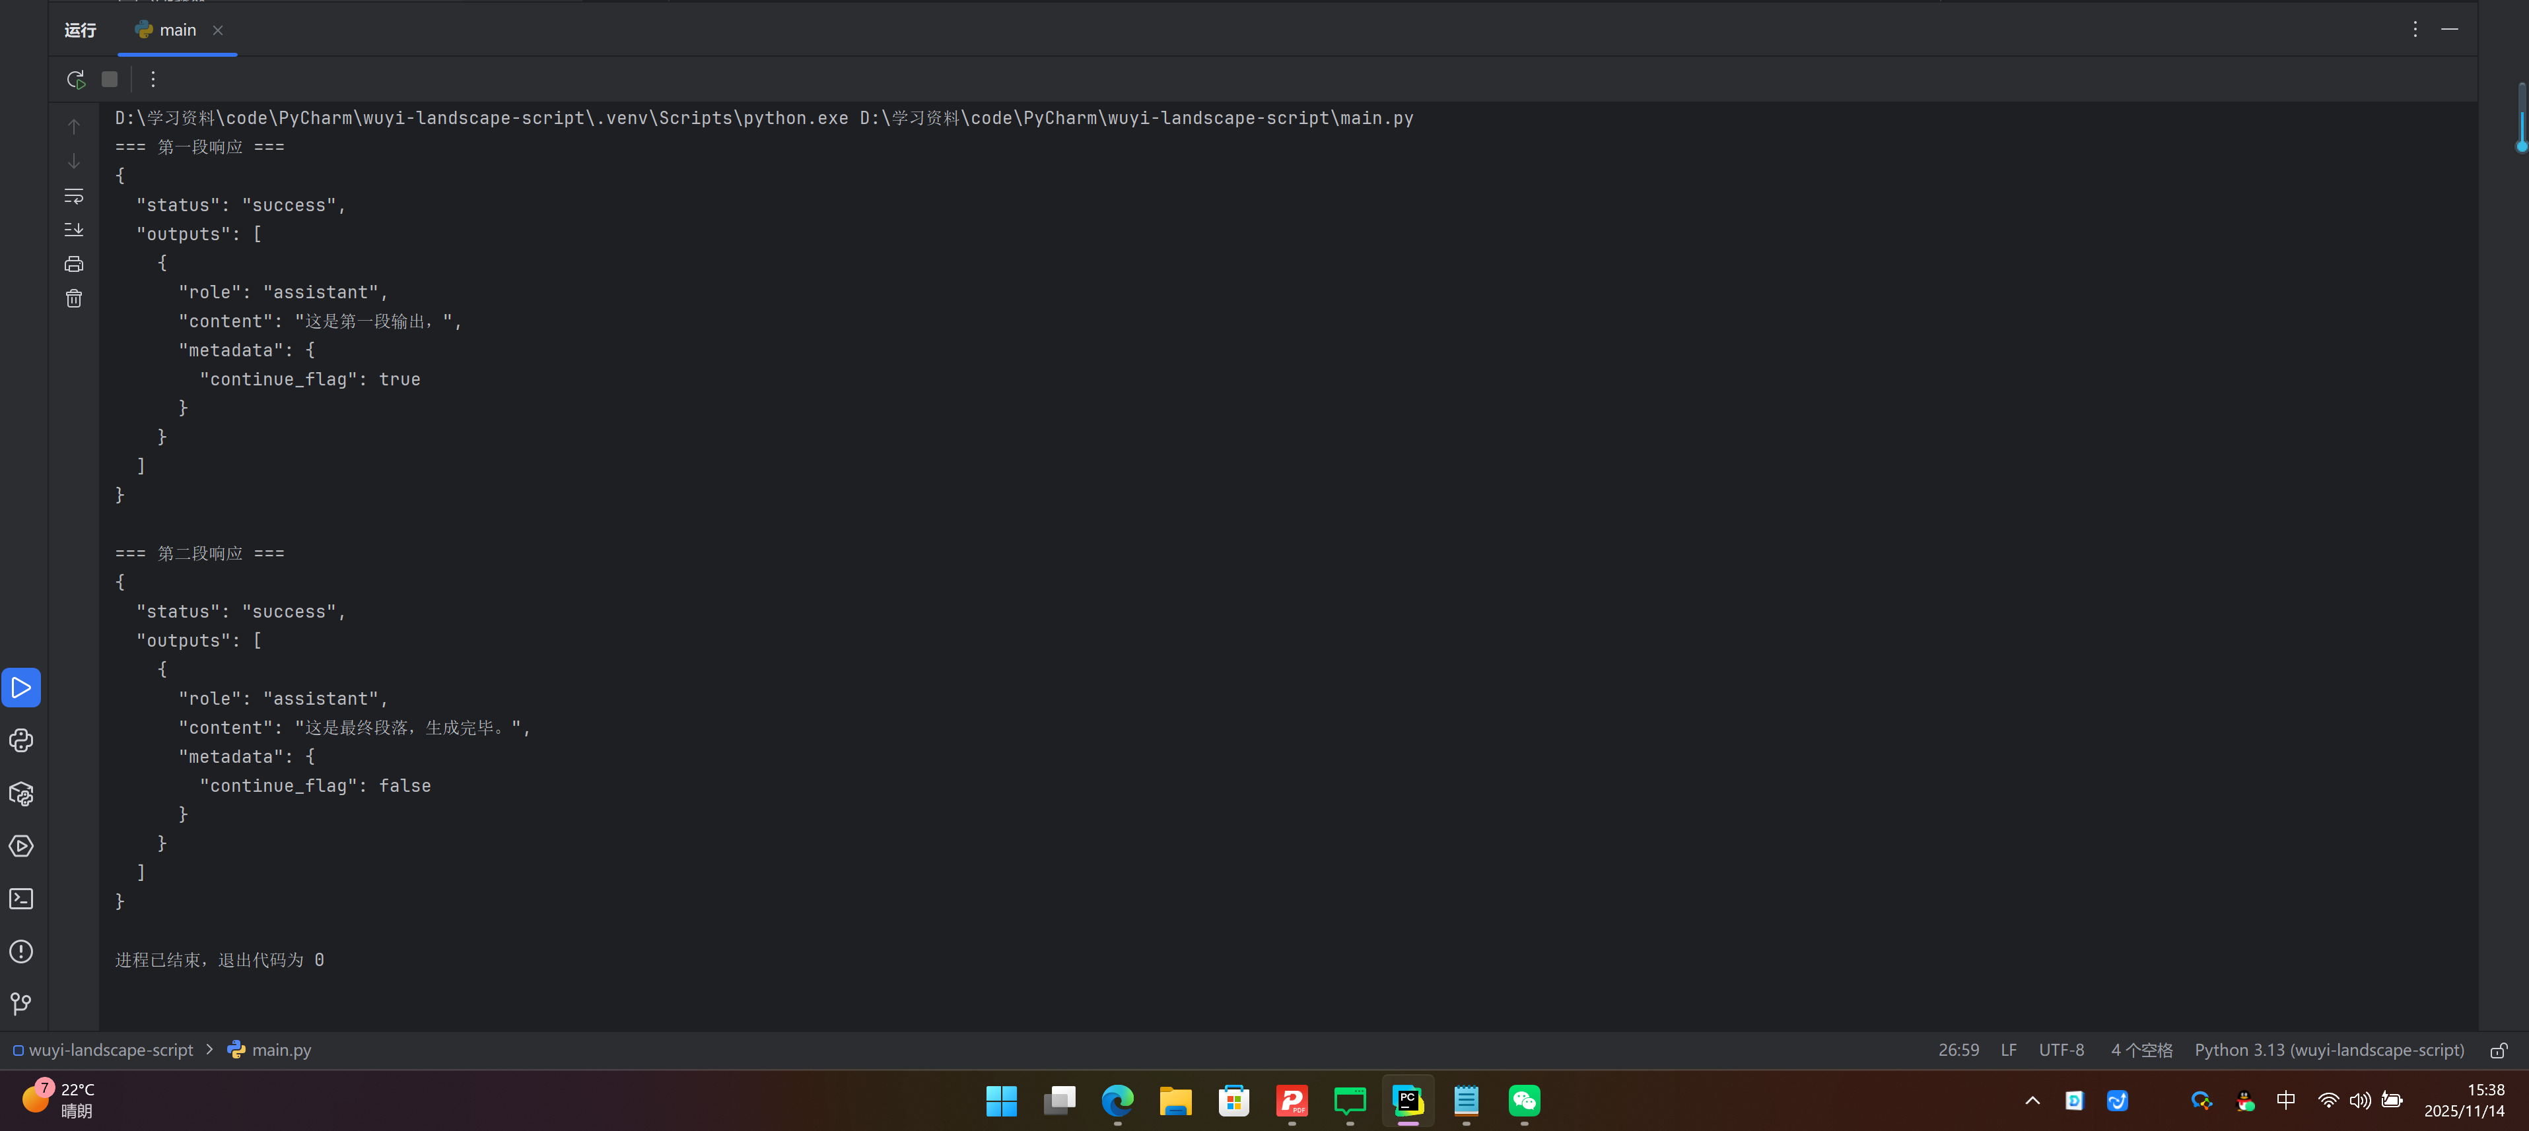This screenshot has height=1131, width=2529.
Task: Open the Git version control tool window
Action: (x=22, y=1004)
